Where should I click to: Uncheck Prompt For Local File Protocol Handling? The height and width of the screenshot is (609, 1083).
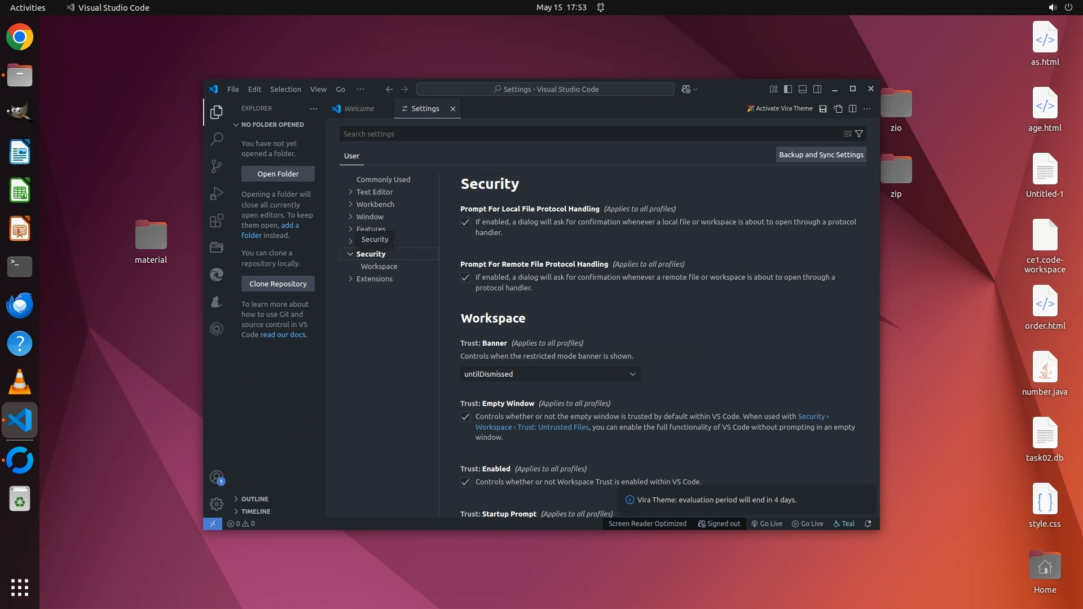click(x=465, y=222)
